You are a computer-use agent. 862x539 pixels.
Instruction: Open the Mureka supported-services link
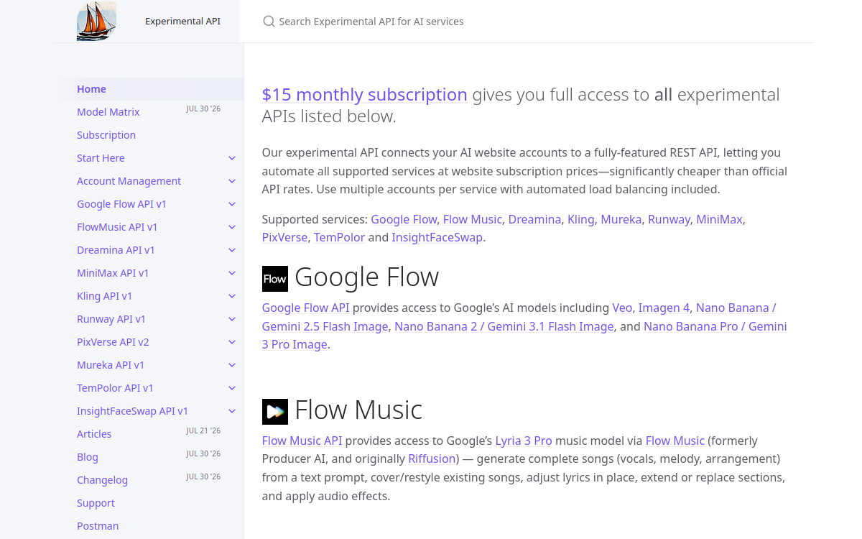[x=621, y=219]
